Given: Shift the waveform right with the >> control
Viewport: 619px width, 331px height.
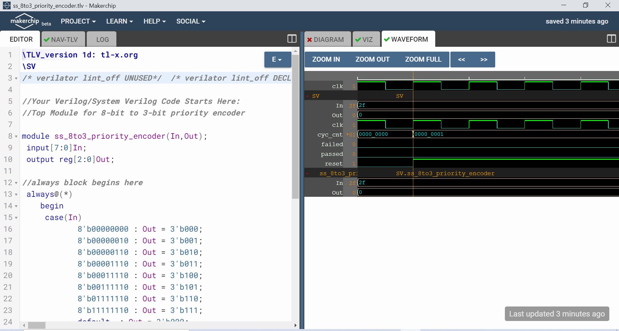Looking at the screenshot, I should [x=484, y=59].
